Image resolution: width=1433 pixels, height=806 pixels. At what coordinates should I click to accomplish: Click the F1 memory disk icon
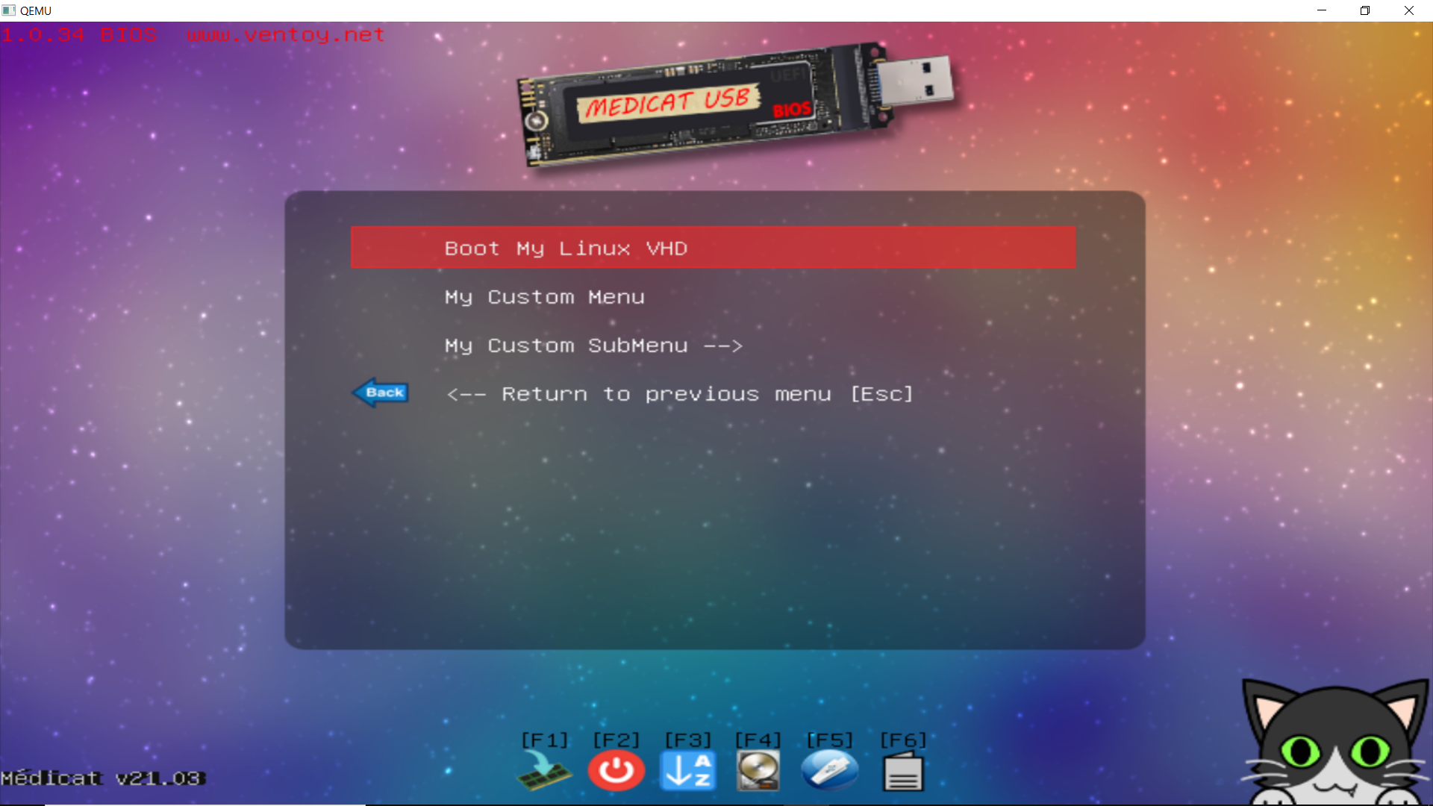click(x=544, y=771)
